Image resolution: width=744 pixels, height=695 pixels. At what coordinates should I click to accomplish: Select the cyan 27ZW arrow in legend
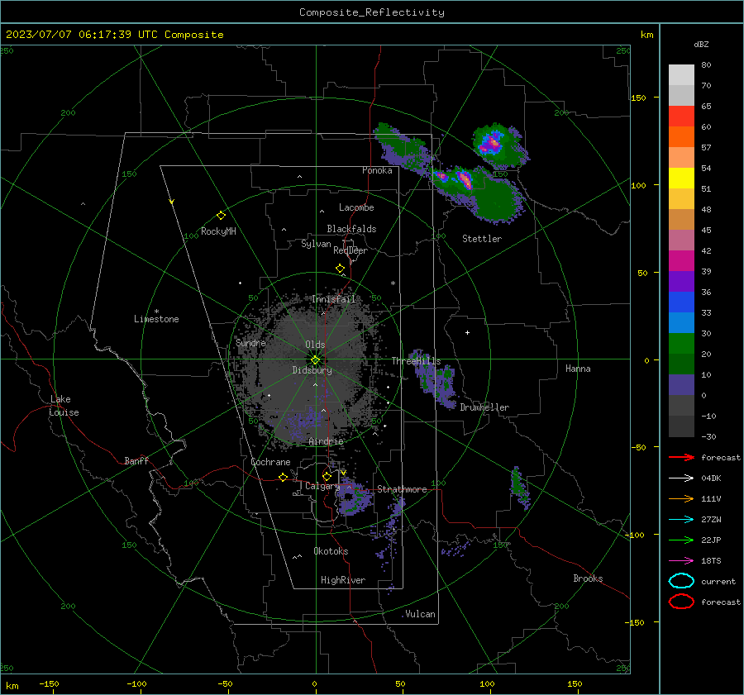point(681,520)
